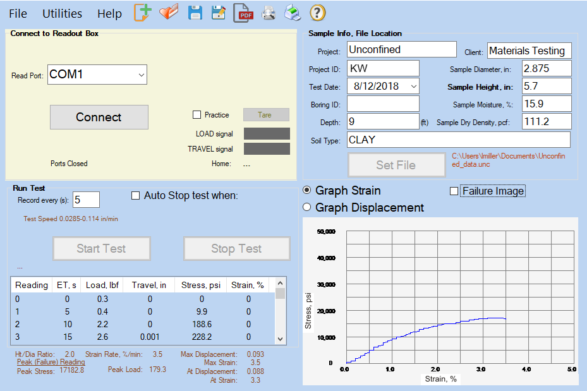
Task: Click the New file icon
Action: (x=143, y=13)
